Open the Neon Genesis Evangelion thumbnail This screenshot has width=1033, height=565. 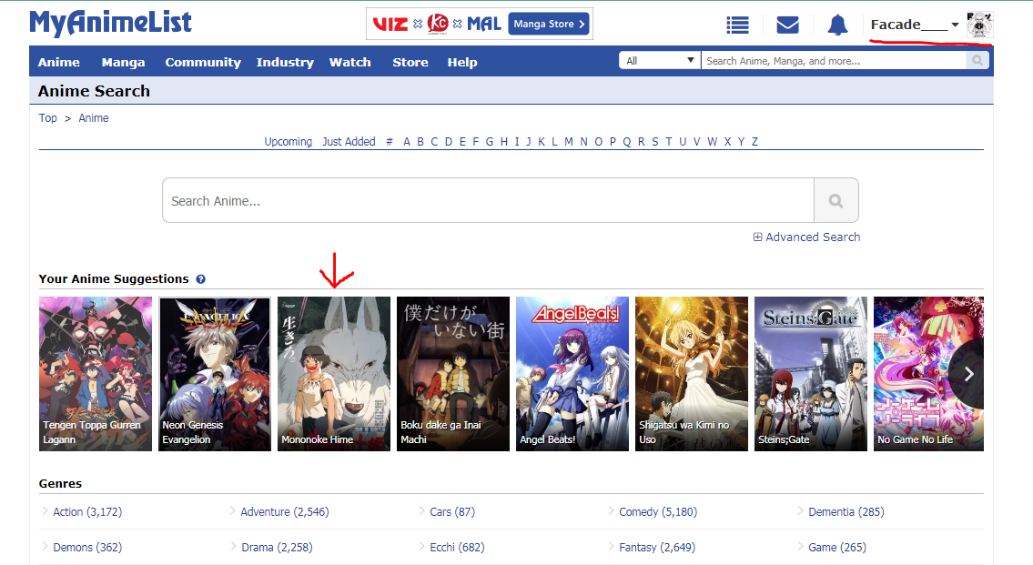point(215,373)
